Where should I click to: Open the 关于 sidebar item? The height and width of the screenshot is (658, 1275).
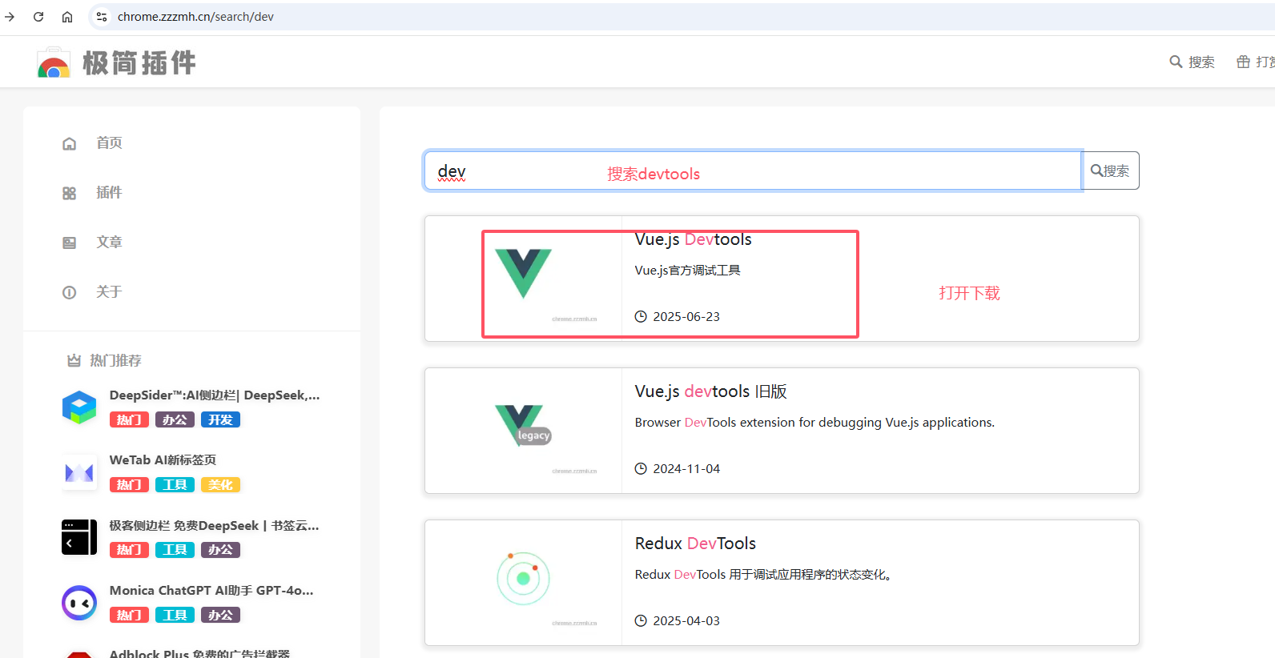coord(109,292)
